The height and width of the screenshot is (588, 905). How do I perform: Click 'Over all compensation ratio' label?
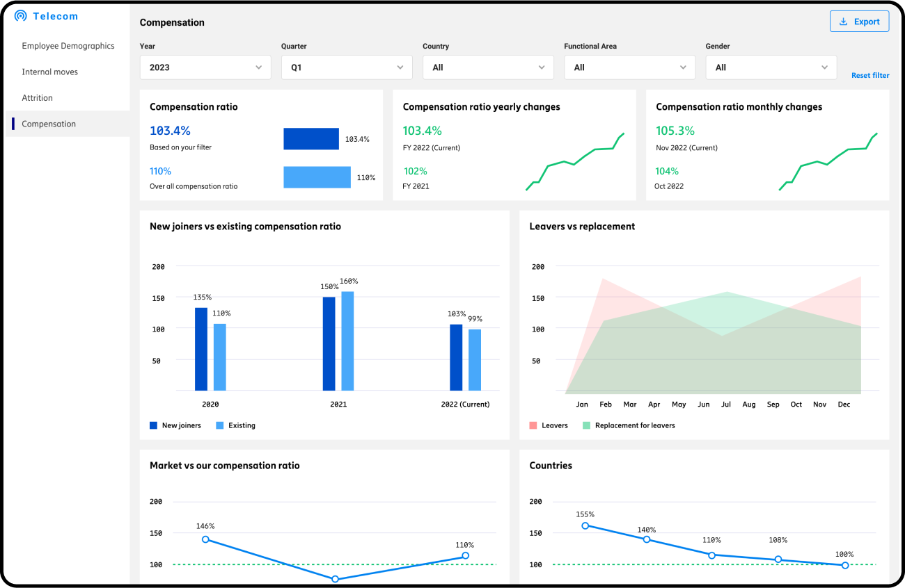(194, 186)
